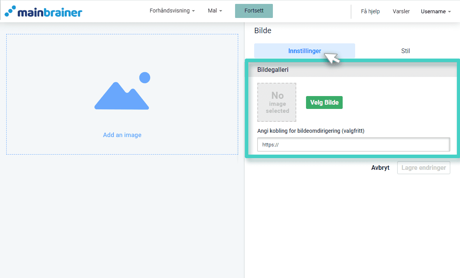Image resolution: width=460 pixels, height=278 pixels.
Task: Click the blue dot cluster in the logo
Action: (x=10, y=11)
